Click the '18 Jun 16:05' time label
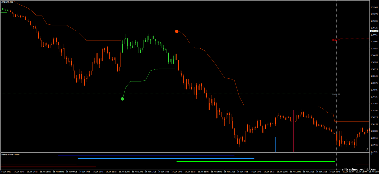Screen dimensions: 379x174 [204, 172]
